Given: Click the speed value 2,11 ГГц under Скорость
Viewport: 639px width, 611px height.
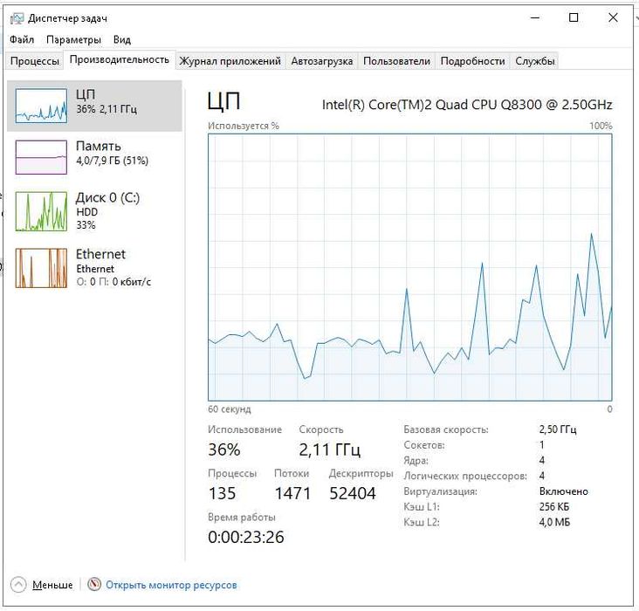Looking at the screenshot, I should pos(330,450).
